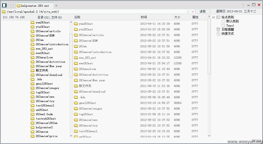This screenshot has width=263, height=144.
Task: Sort by the 大小 column header
Action: coord(177,17)
